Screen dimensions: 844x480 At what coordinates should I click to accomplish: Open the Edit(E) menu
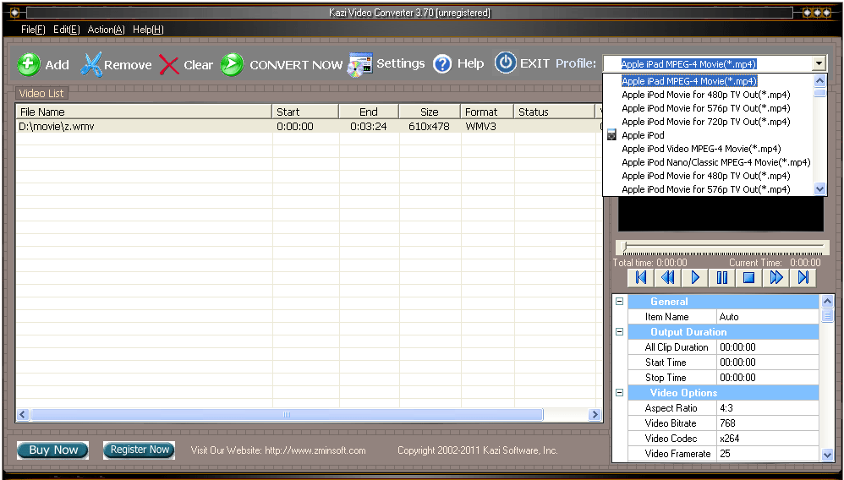click(x=66, y=30)
